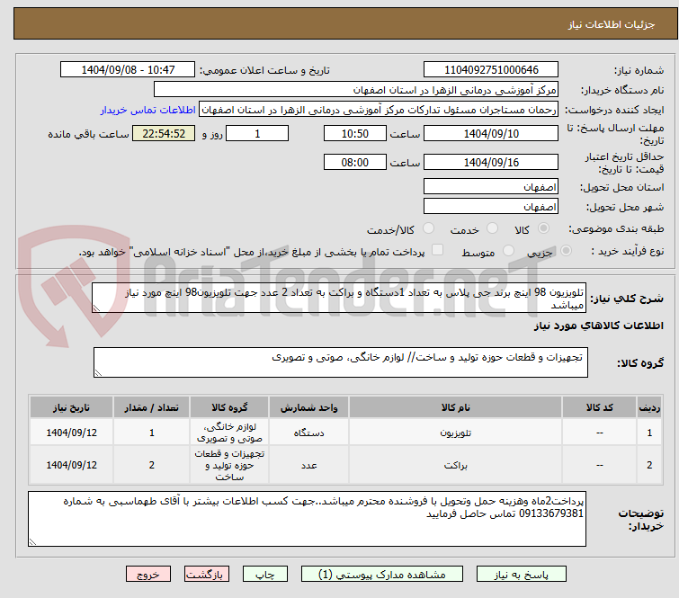The width and height of the screenshot is (679, 598).
Task: Click the deadline date field 1404/09/10
Action: point(491,133)
